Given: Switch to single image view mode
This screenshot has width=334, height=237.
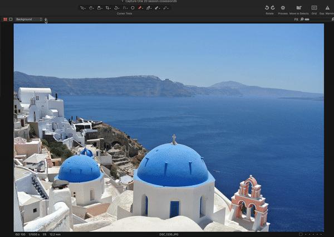Looking at the screenshot, I should pos(11,20).
